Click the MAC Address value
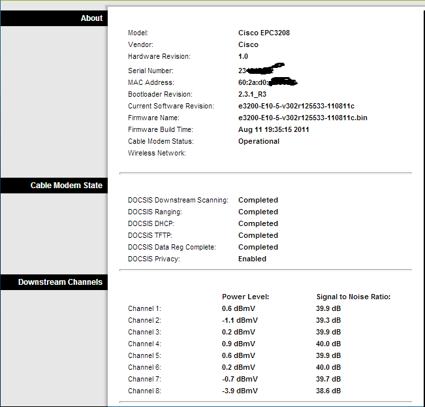Screen dimensions: 425x407 coord(267,82)
